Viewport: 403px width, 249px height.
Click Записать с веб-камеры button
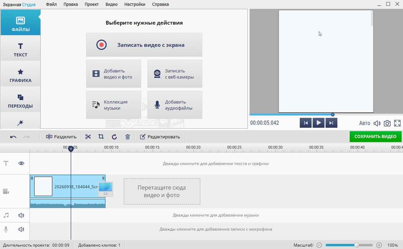tap(175, 74)
